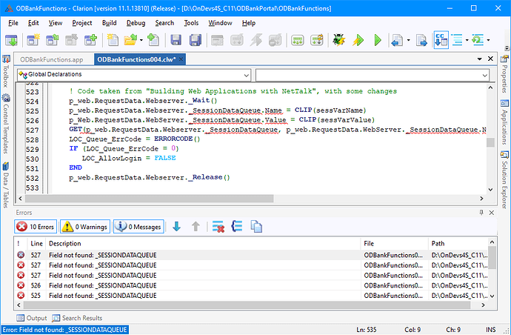The image size is (511, 335).
Task: Switch to the Search Results tab
Action: point(76,318)
